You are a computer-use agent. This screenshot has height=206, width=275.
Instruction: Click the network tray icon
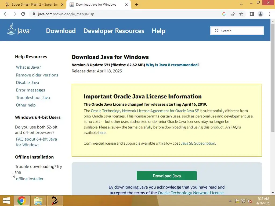(x=243, y=201)
